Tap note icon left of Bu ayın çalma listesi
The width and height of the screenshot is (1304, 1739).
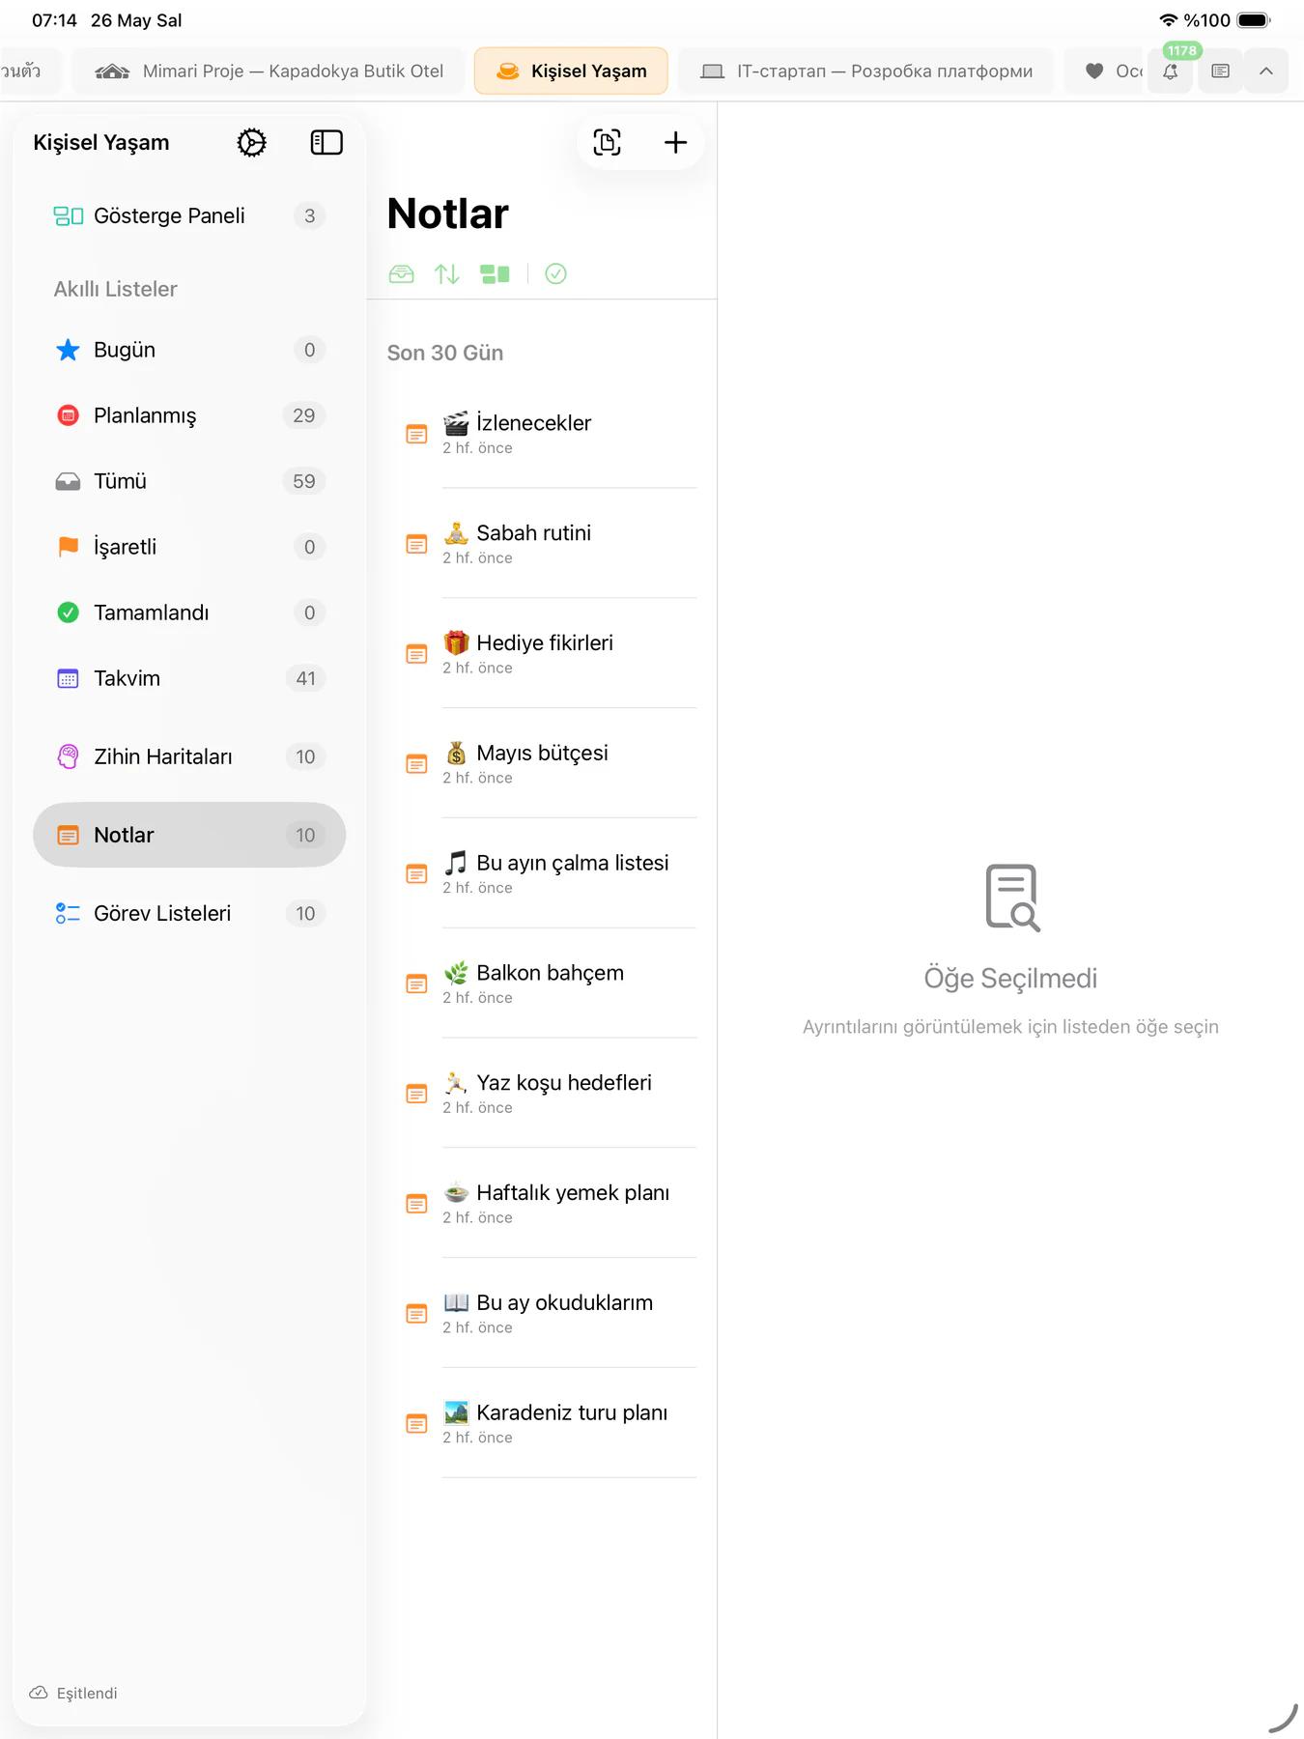pos(416,874)
